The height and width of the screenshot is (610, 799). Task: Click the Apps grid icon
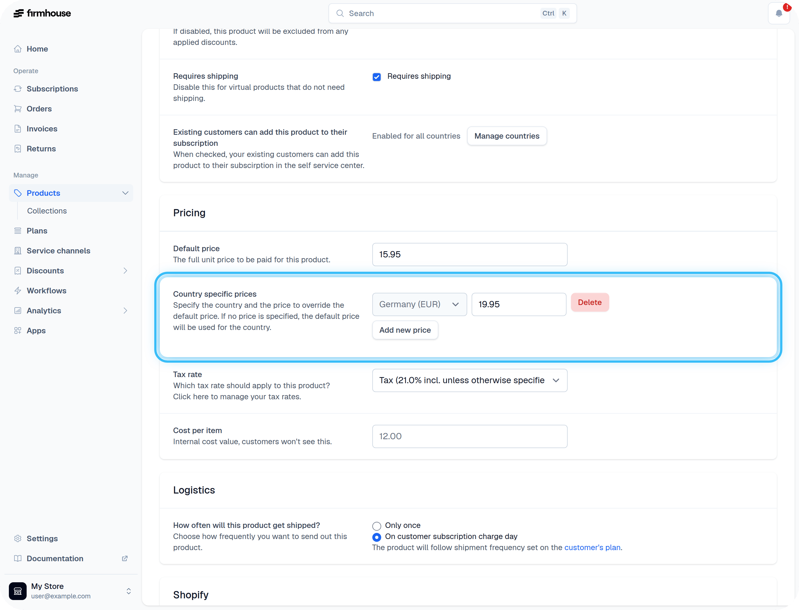point(18,331)
